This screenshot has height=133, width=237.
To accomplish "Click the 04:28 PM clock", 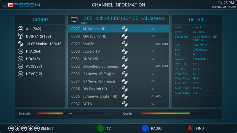I will 226,3.
